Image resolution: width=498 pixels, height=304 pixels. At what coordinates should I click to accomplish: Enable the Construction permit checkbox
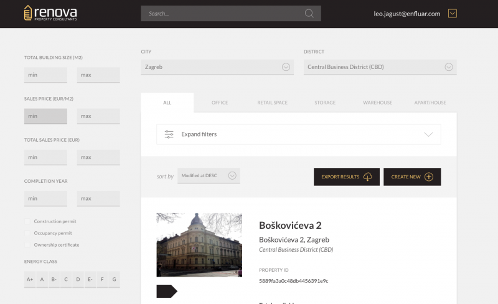coord(27,221)
